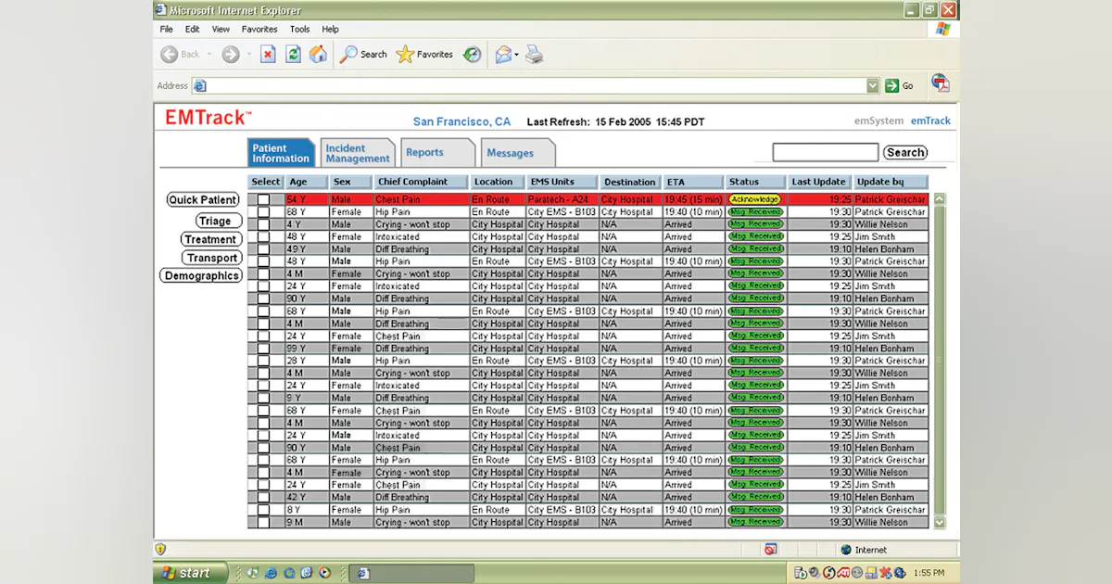Follow the emSystem link
1112x584 pixels.
878,121
